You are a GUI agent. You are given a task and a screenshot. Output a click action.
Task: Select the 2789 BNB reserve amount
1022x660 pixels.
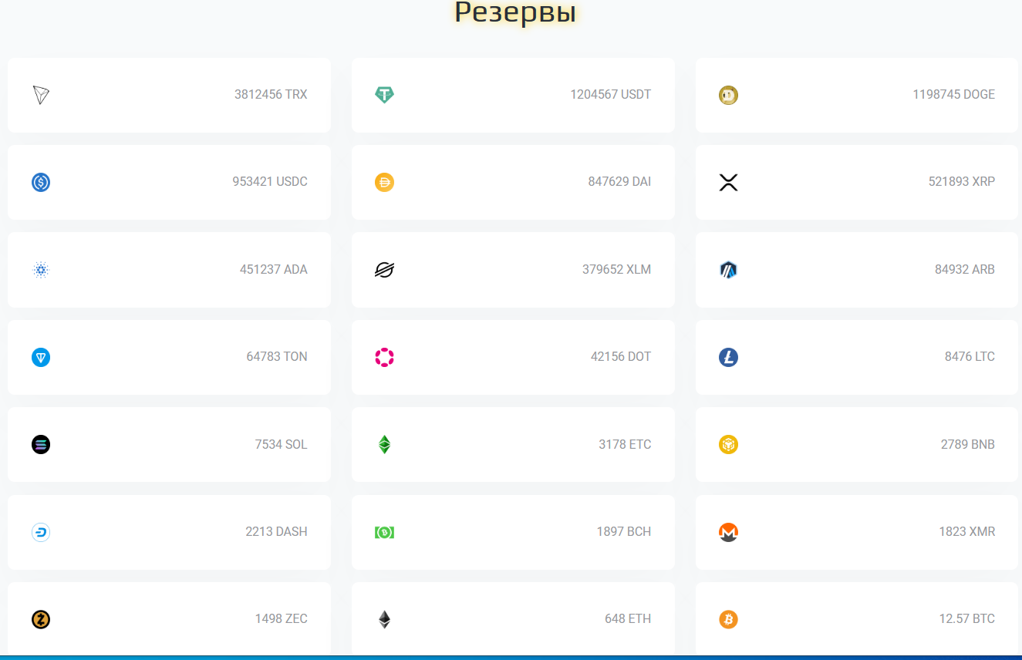click(x=967, y=444)
